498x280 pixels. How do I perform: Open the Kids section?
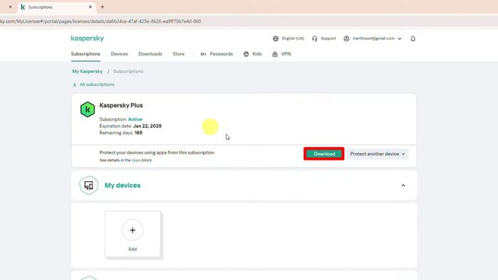tap(257, 54)
